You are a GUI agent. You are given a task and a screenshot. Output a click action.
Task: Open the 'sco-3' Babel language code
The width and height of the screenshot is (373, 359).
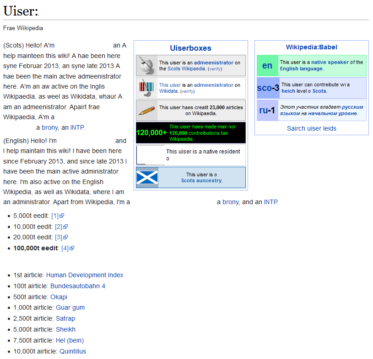click(x=268, y=88)
